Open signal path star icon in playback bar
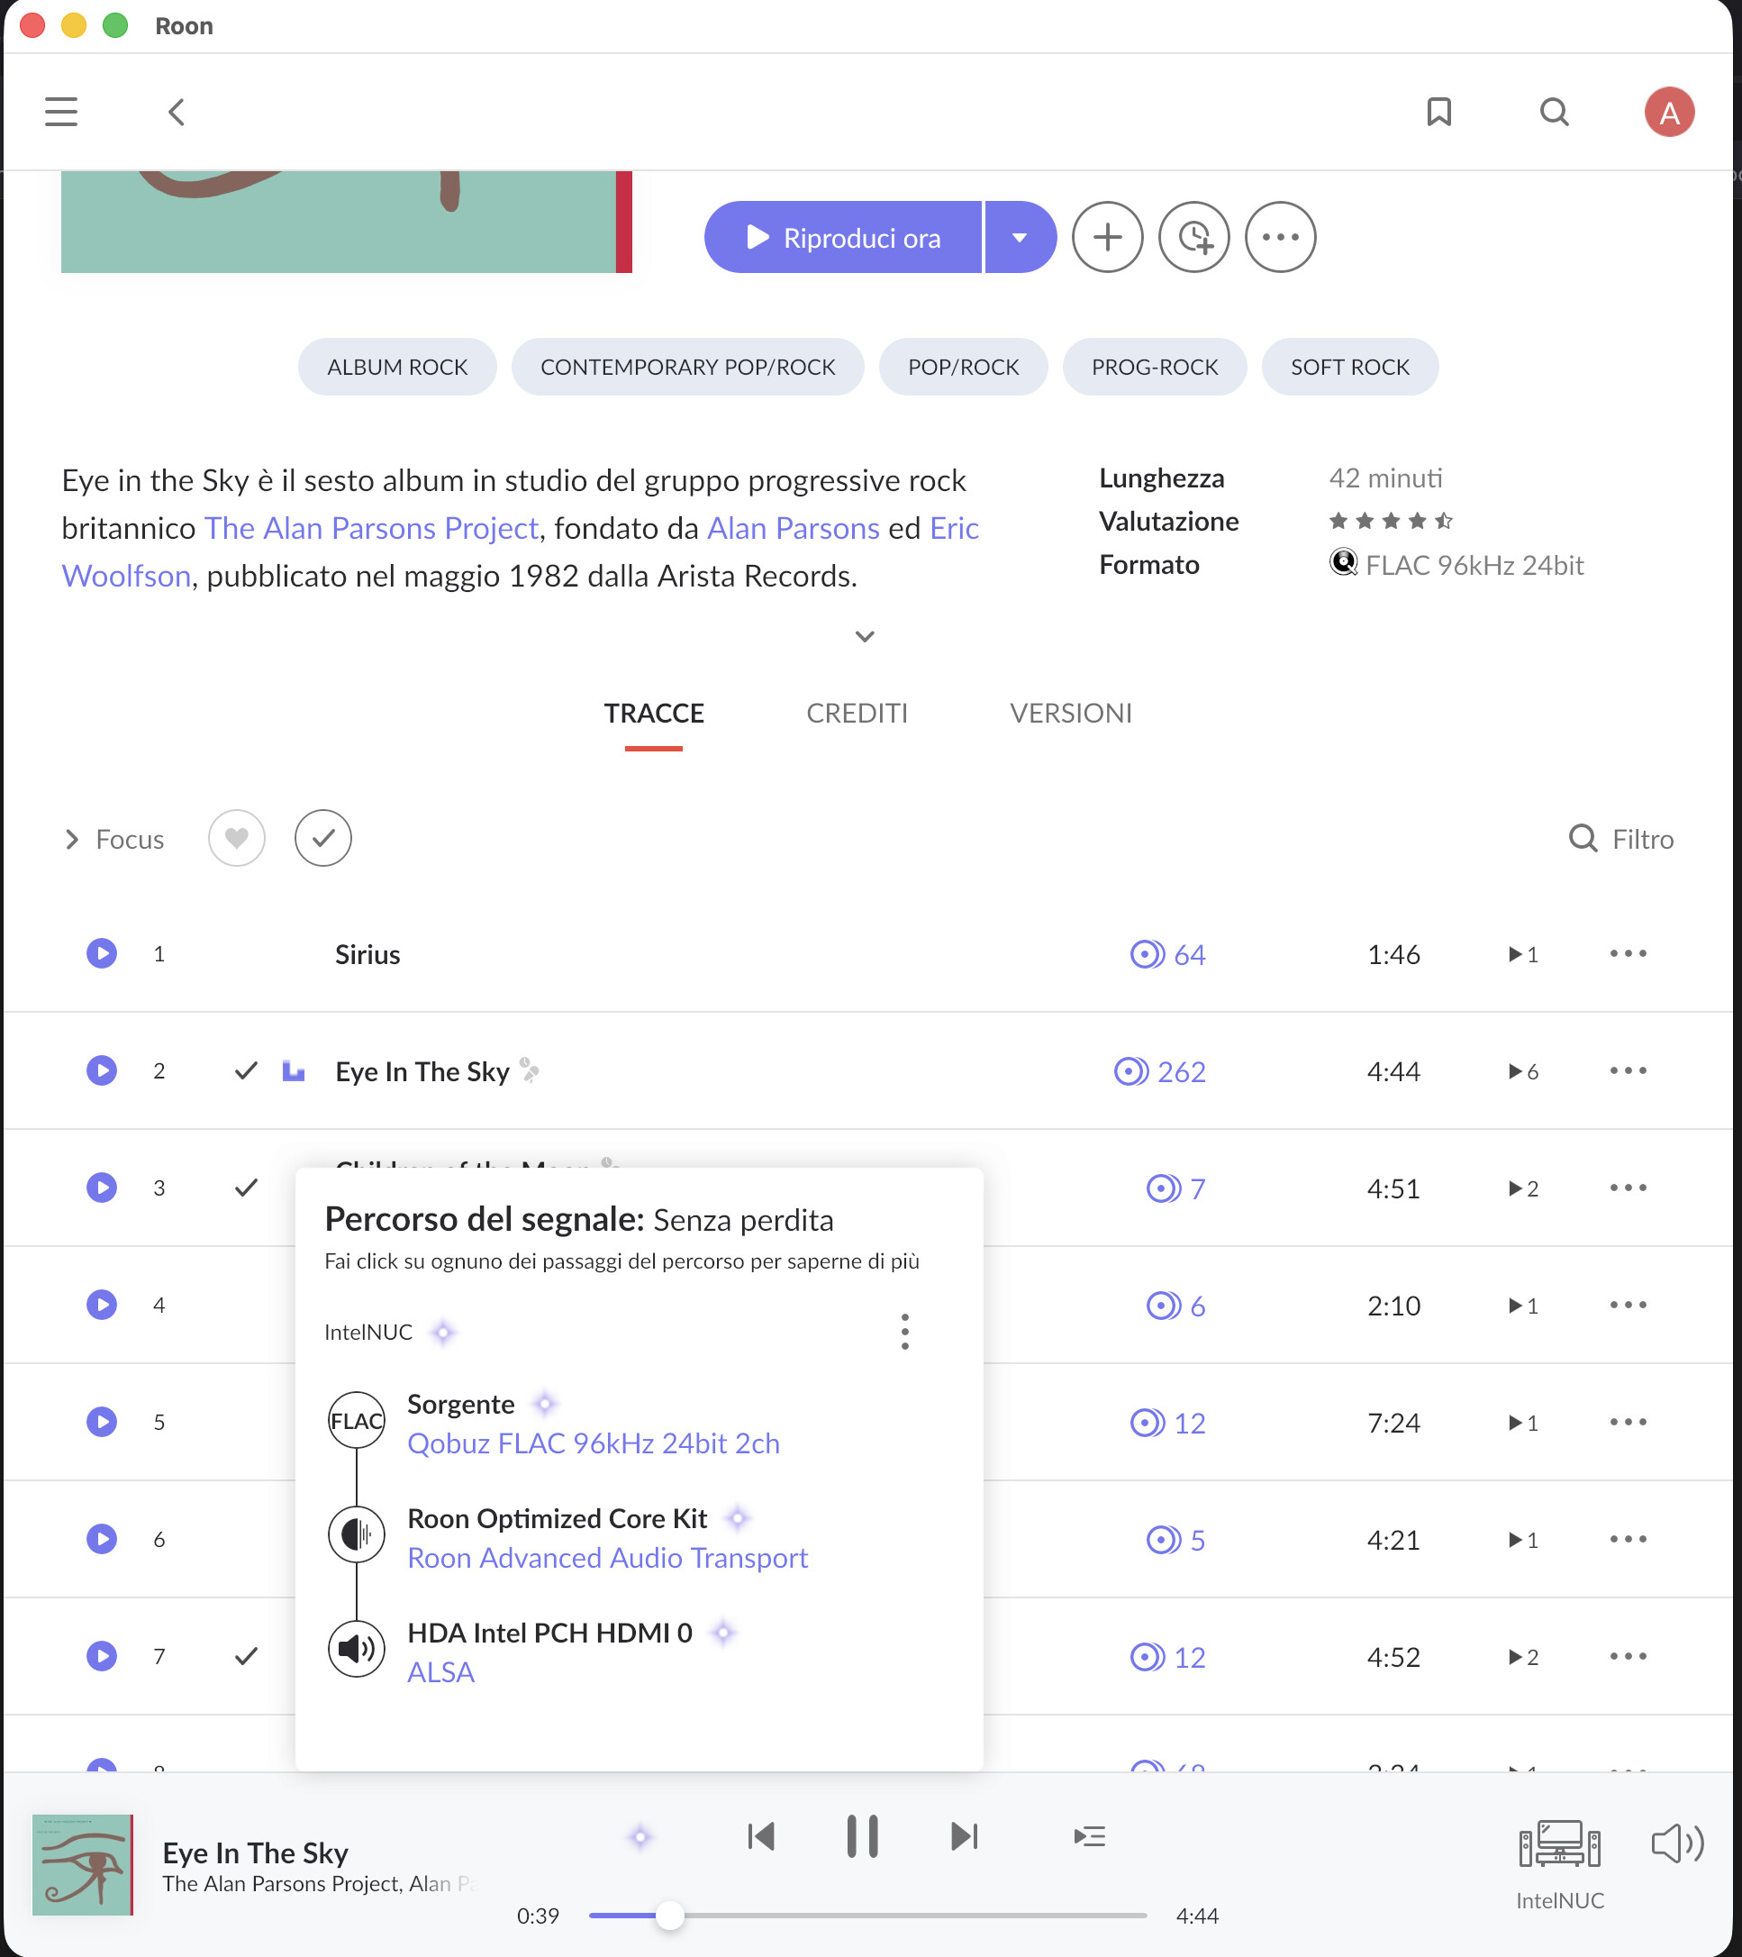The image size is (1742, 1957). [x=640, y=1836]
